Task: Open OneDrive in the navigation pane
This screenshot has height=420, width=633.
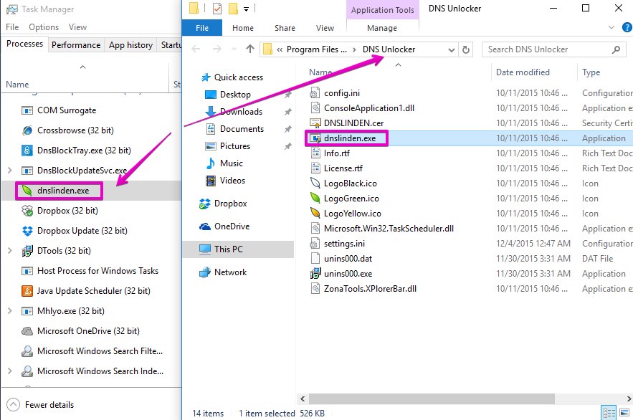Action: tap(231, 226)
